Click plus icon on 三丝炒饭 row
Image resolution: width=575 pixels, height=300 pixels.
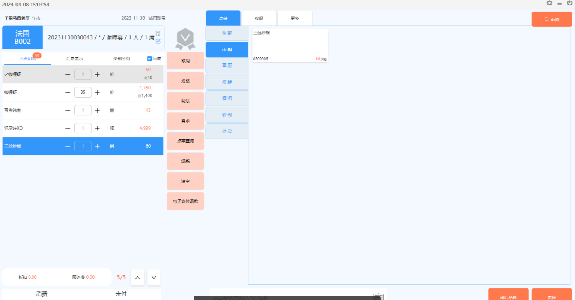tap(98, 146)
